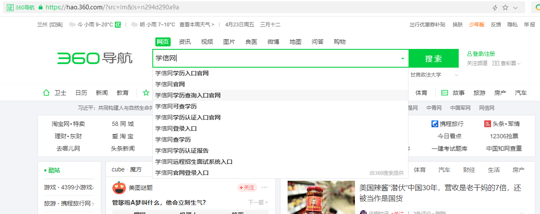Select the 地图 search tab

click(295, 42)
